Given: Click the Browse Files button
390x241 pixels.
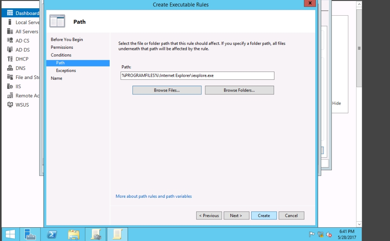Looking at the screenshot, I should coord(167,90).
